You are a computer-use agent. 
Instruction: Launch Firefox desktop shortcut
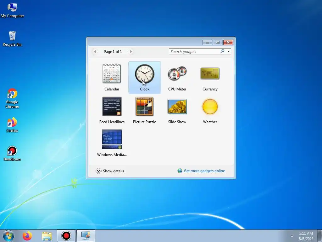[12, 125]
